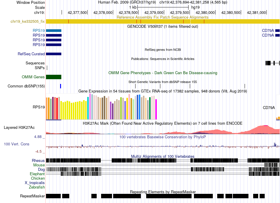Select the publication sequence item with exon blocks
The height and width of the screenshot is (203, 280).
pos(273,63)
